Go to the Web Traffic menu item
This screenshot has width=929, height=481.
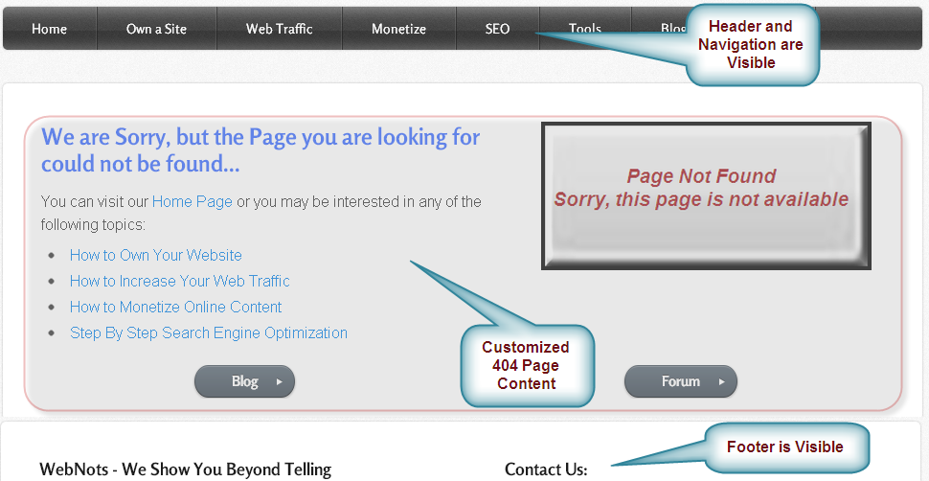click(x=279, y=29)
